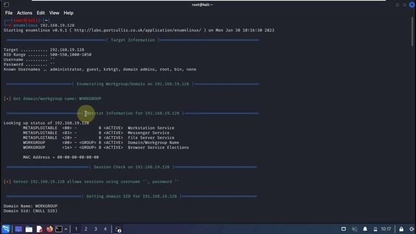Click the log out icon
This screenshot has width=416, height=234.
tap(411, 229)
